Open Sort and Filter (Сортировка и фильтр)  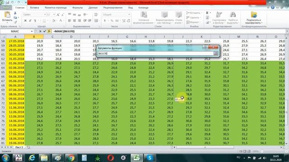(219, 18)
